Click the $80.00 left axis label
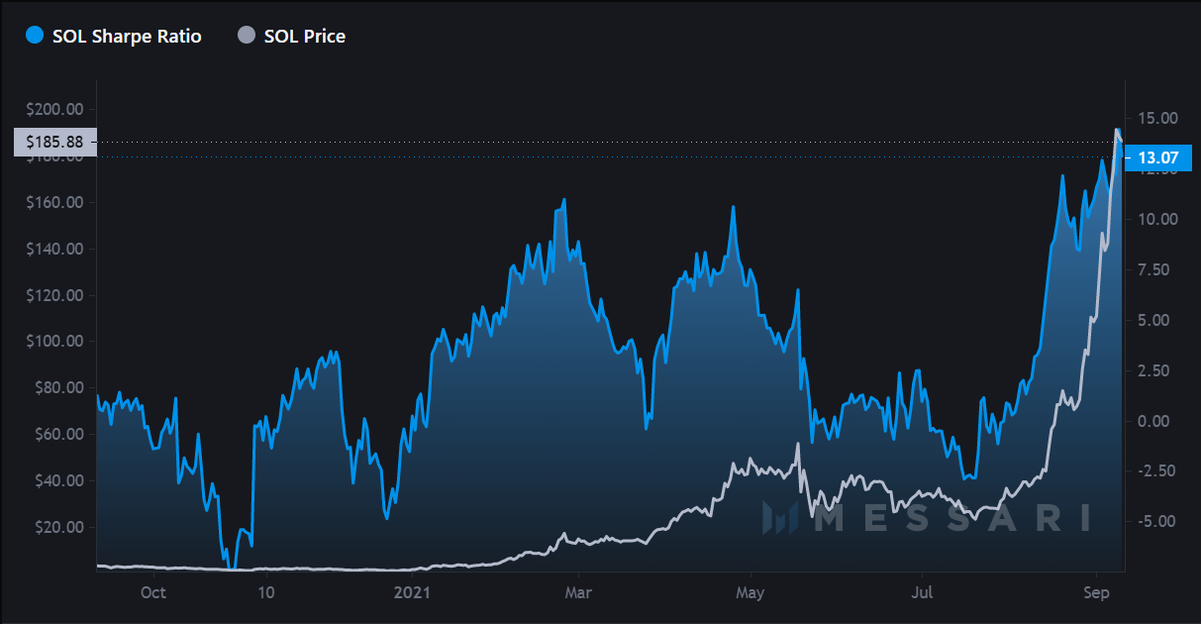The width and height of the screenshot is (1201, 624). (59, 387)
